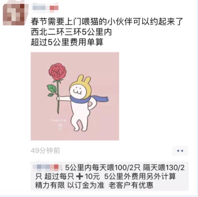198x197 pixels.
Task: Tap comment line 5公里内每天喂100/2只
Action: [x=103, y=168]
